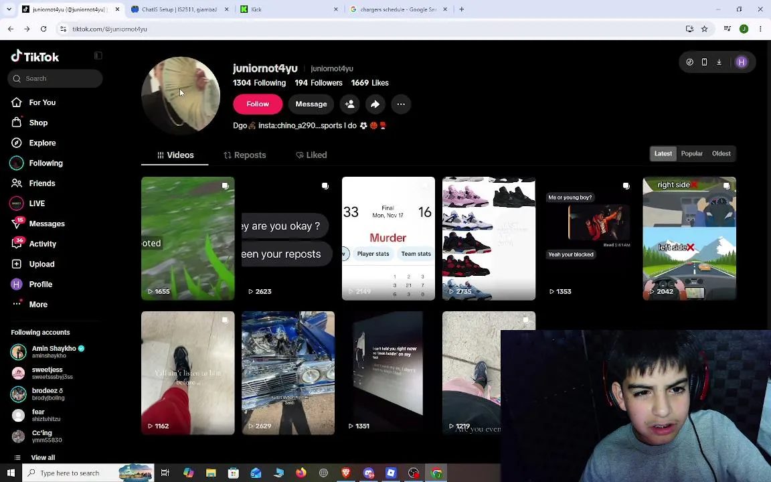The image size is (771, 482).
Task: Follow the juniornot4yu account
Action: pyautogui.click(x=258, y=104)
